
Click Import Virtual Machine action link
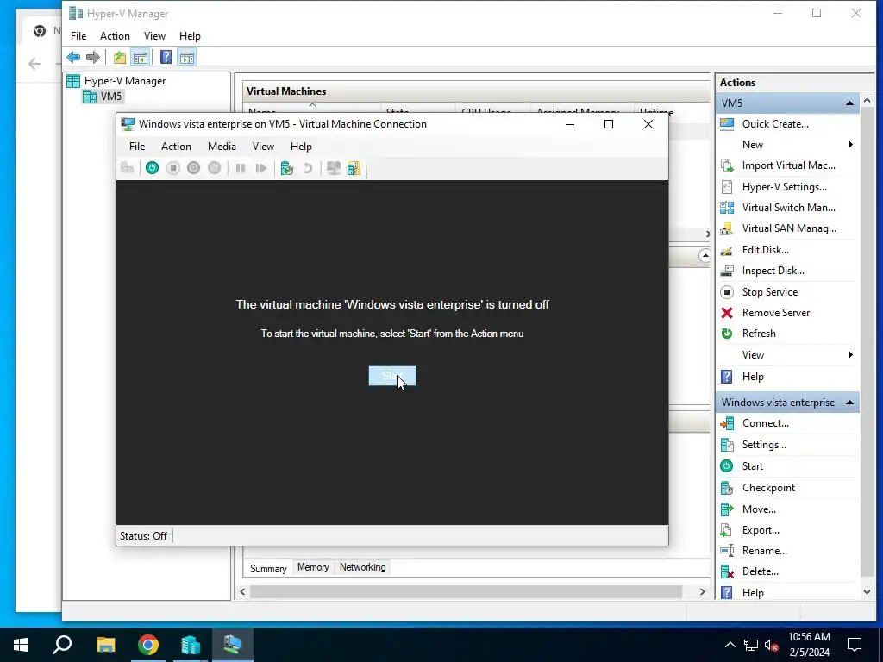tap(788, 165)
